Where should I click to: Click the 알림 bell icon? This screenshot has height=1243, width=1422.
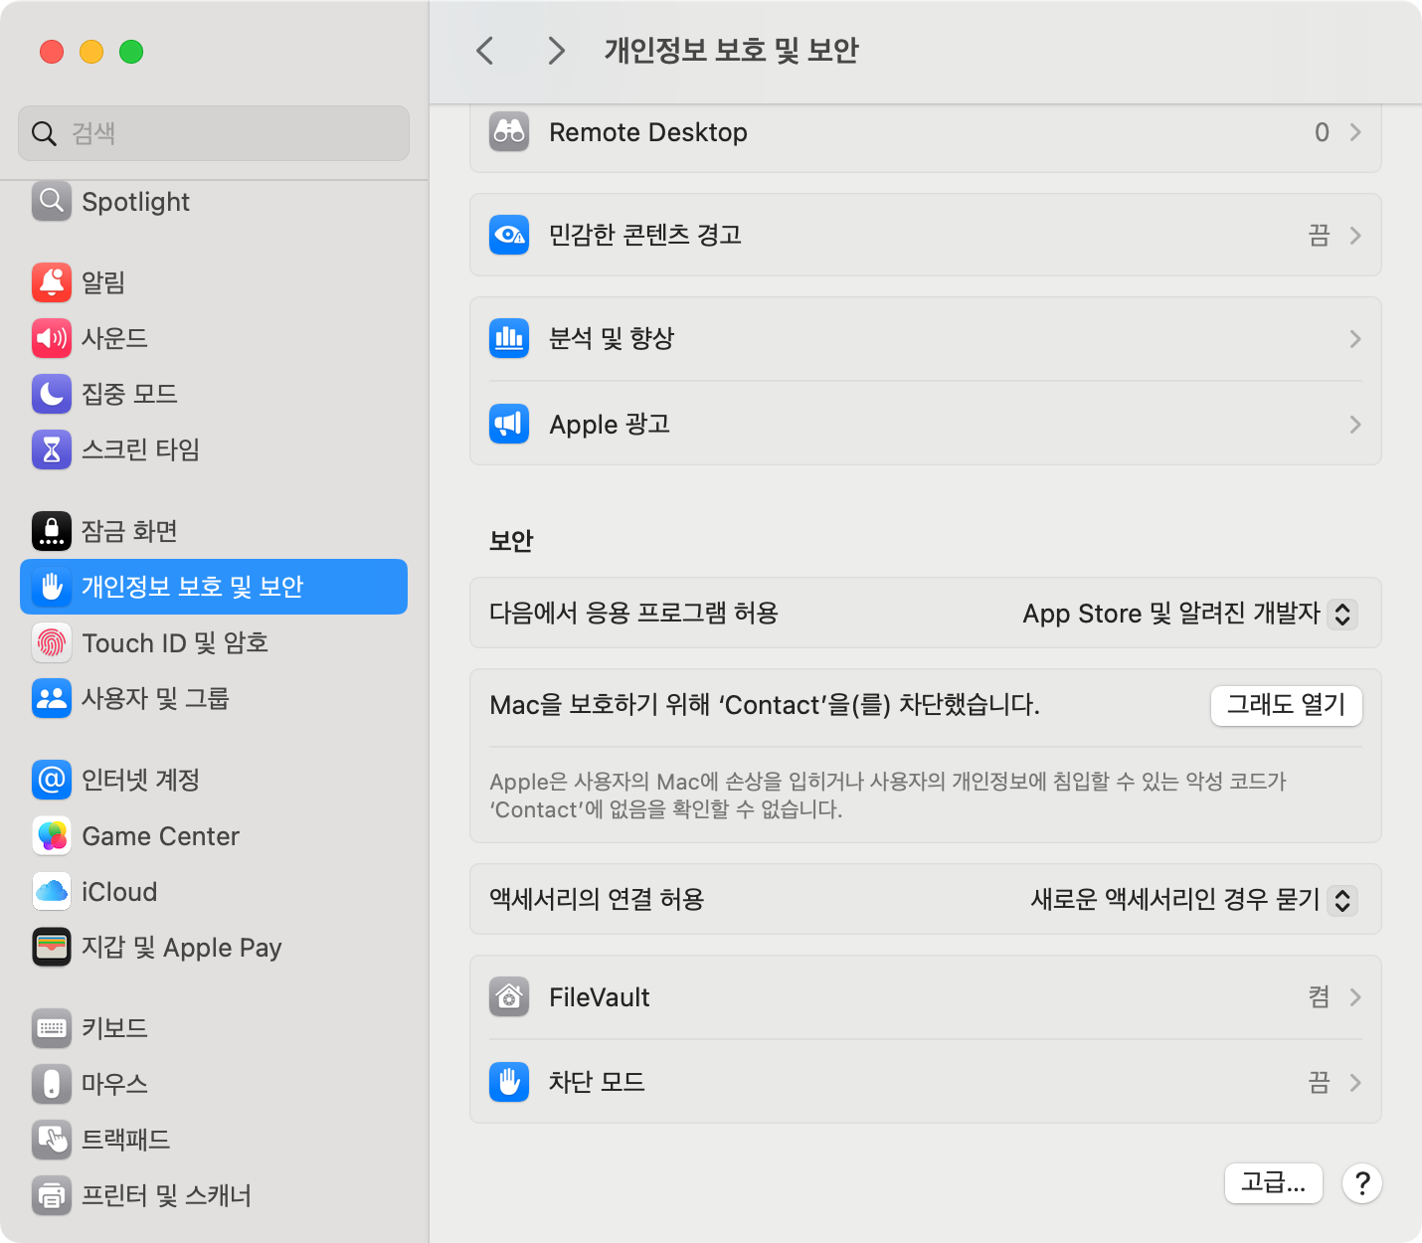[x=52, y=282]
